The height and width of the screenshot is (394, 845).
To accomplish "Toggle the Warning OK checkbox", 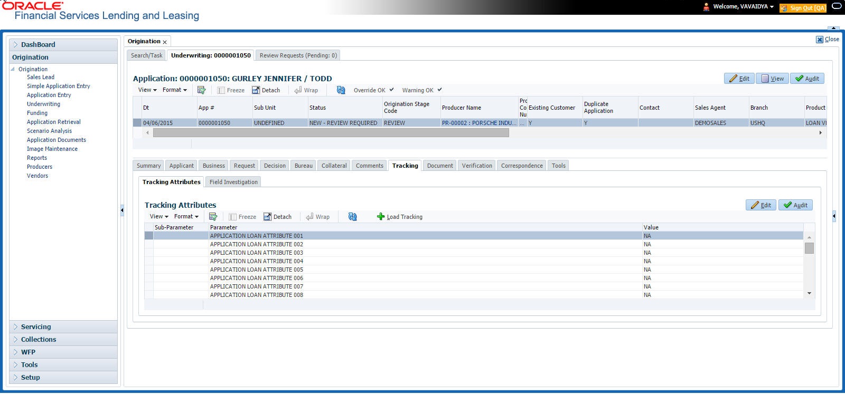I will click(x=439, y=90).
